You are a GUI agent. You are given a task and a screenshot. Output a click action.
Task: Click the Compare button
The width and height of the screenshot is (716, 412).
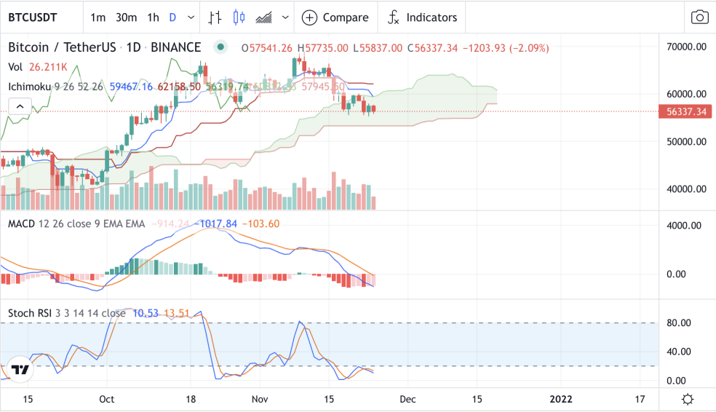pyautogui.click(x=335, y=17)
